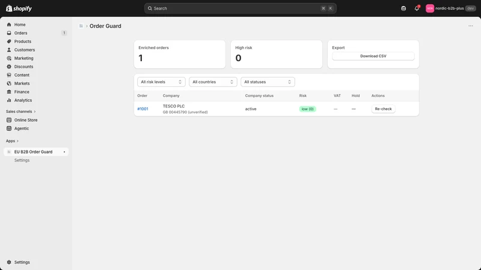Click the dev badge in top bar
The image size is (481, 270).
tap(471, 8)
